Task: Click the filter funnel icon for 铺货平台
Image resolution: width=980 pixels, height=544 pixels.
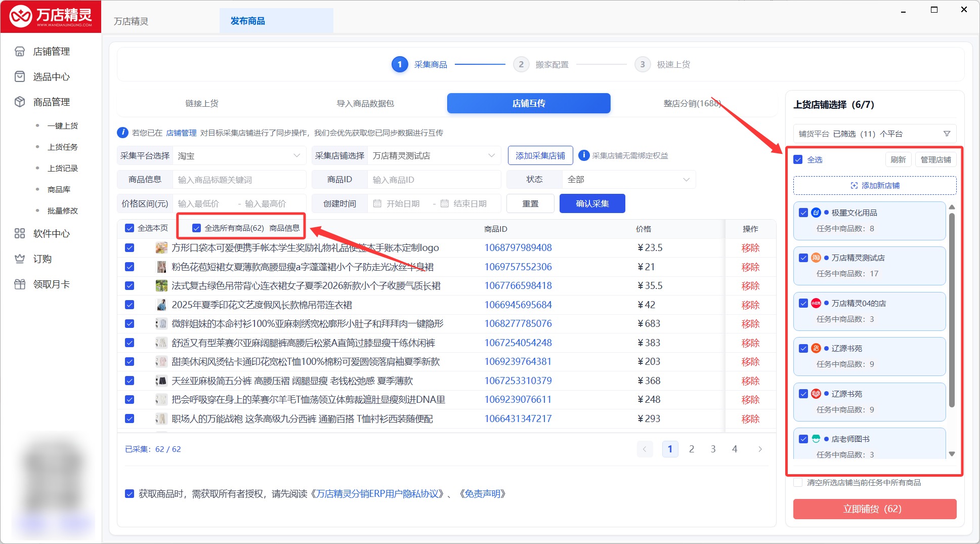Action: click(x=947, y=134)
